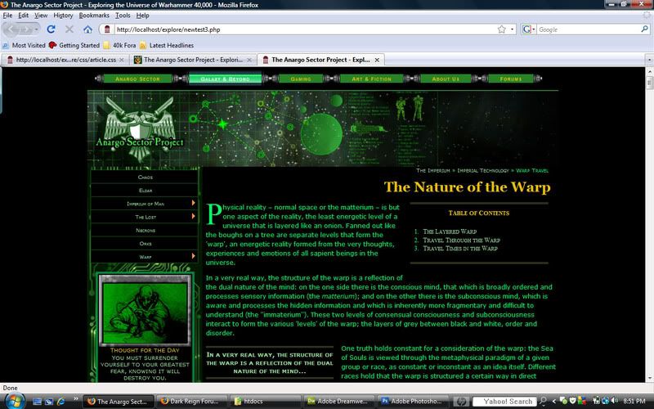Screen dimensions: 654x409
Task: Select Eldar in the sidebar menu
Action: pos(146,191)
